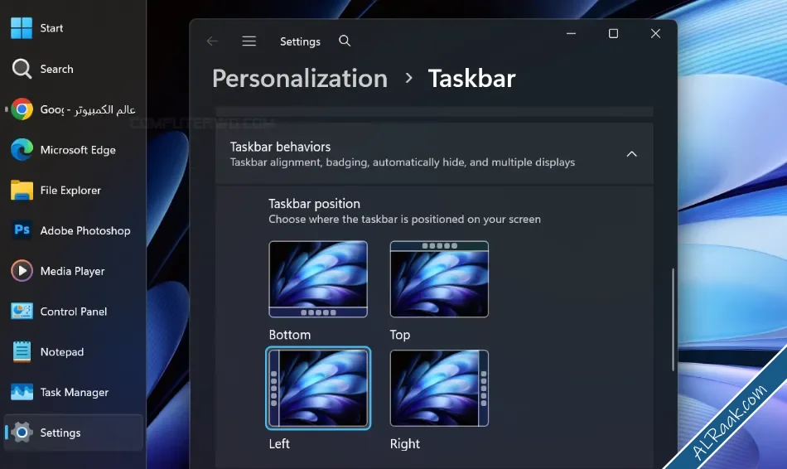The image size is (787, 469).
Task: Click the Settings window vertical scrollbar
Action: click(x=673, y=320)
